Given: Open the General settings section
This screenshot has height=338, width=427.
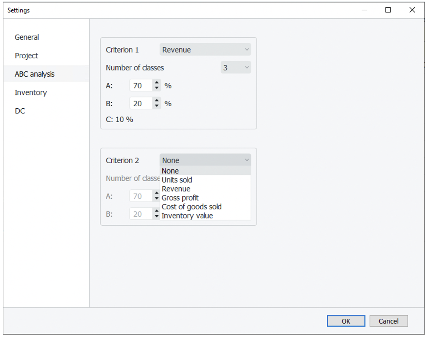Looking at the screenshot, I should [27, 37].
